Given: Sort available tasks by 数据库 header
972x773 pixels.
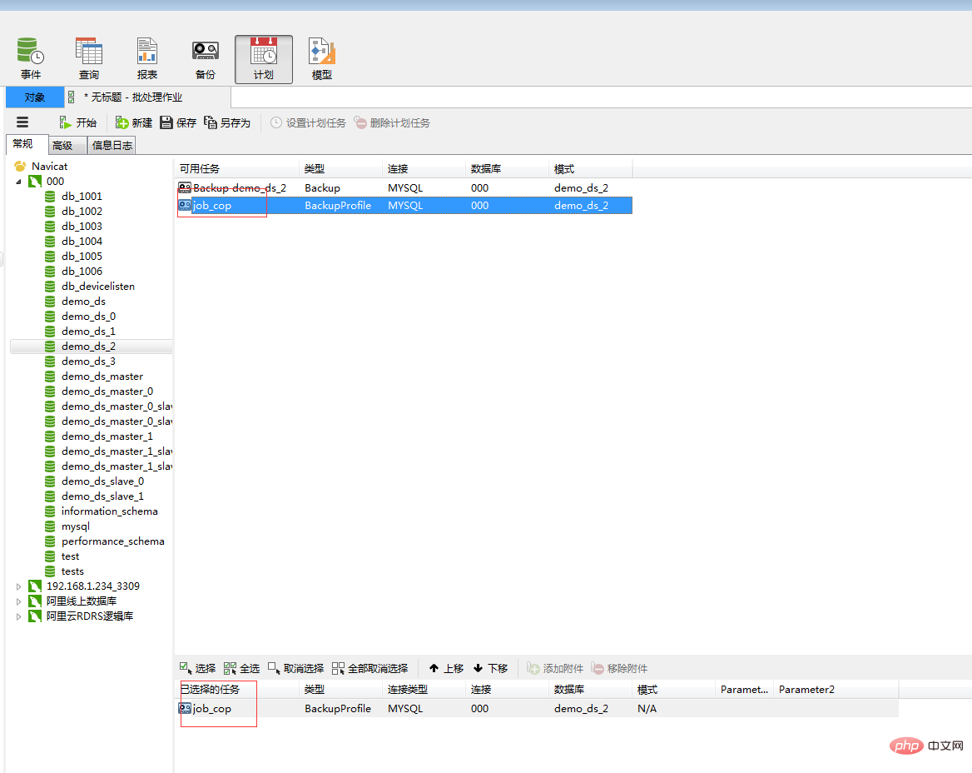Looking at the screenshot, I should coord(507,169).
